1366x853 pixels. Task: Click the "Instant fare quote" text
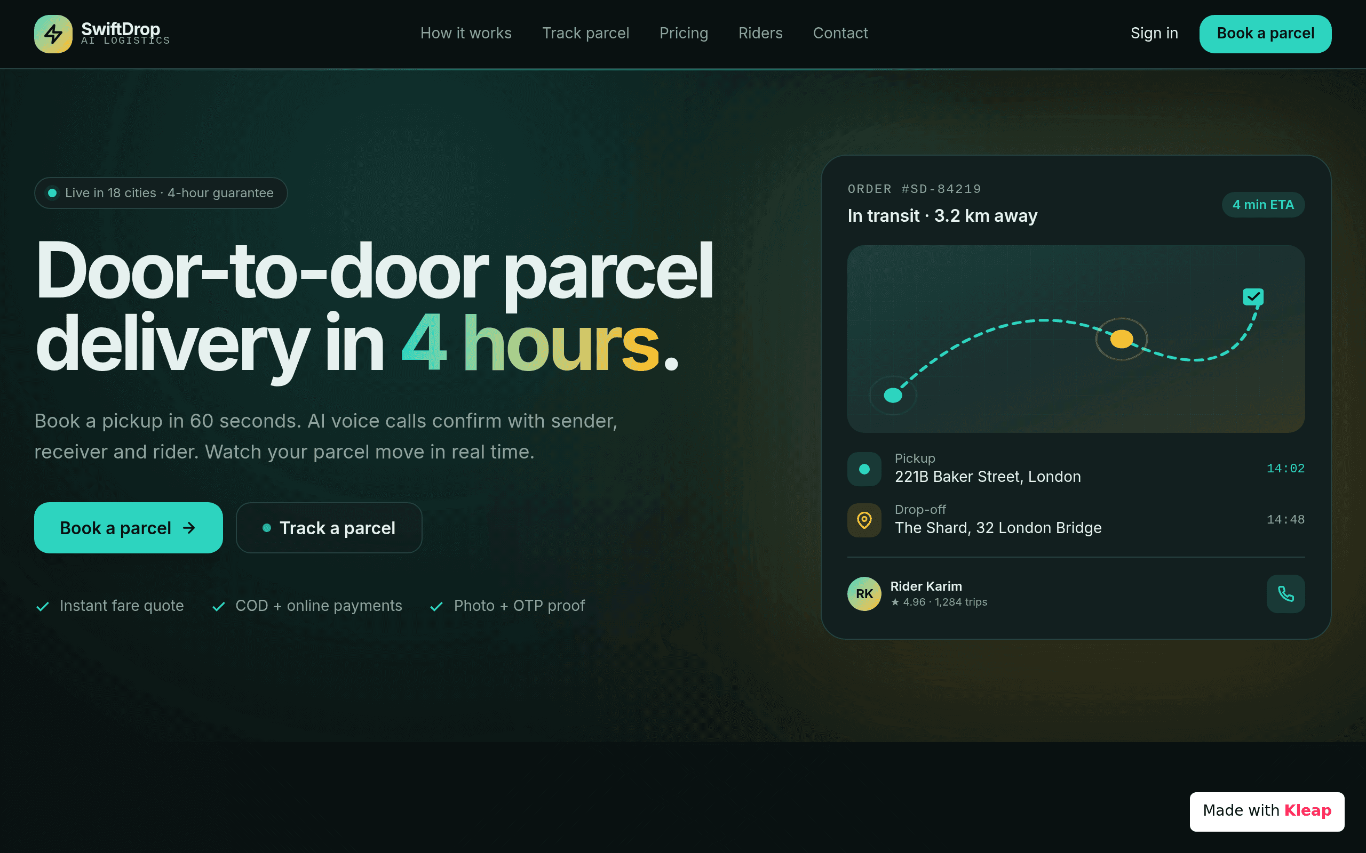pos(121,606)
